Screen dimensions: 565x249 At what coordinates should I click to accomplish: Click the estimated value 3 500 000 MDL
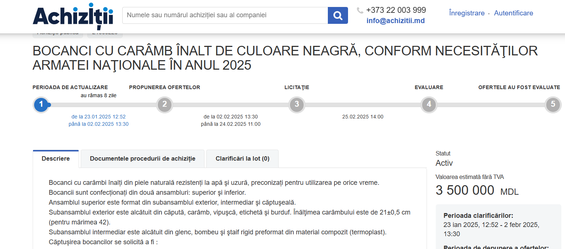(x=477, y=190)
